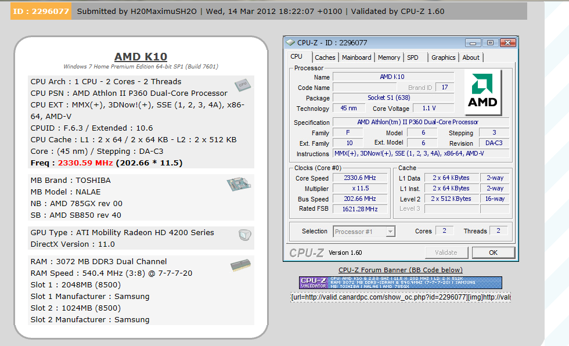Image resolution: width=569 pixels, height=346 pixels.
Task: Click the 16-way Level 2 associativity field
Action: pos(495,199)
